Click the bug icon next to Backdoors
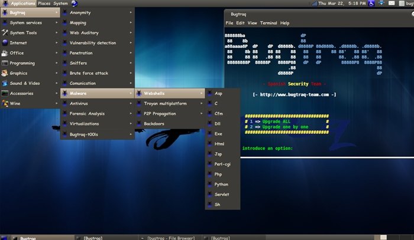The width and height of the screenshot is (414, 240). (139, 123)
